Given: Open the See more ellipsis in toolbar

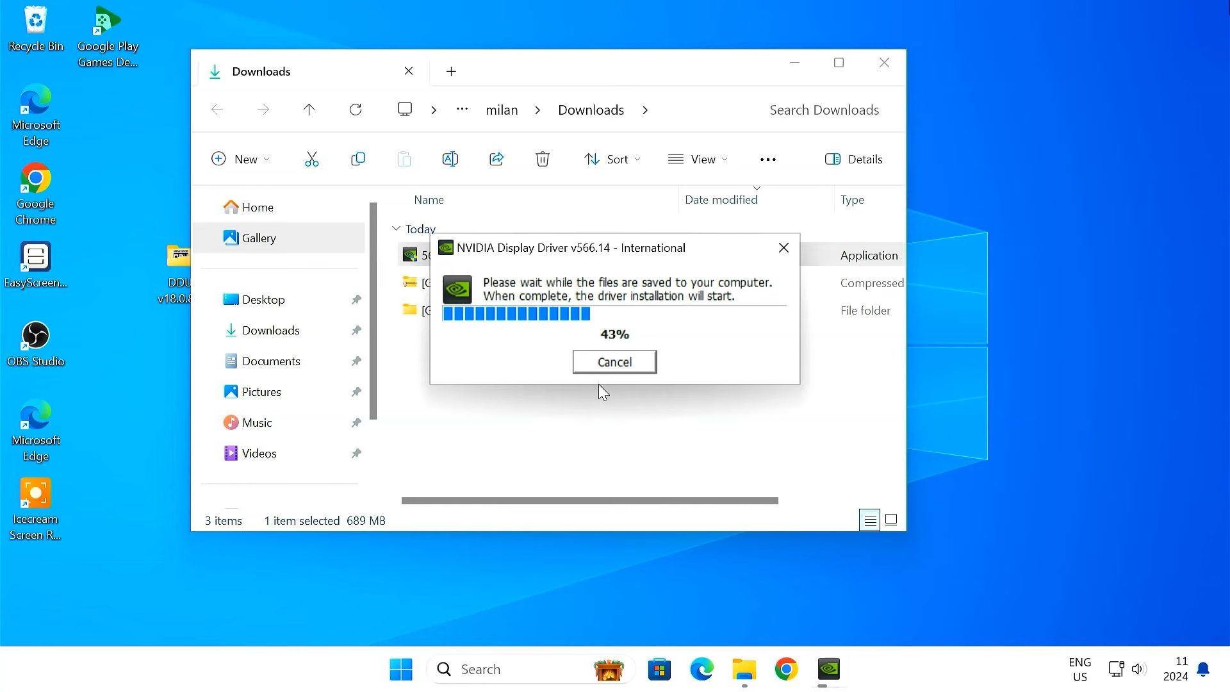Looking at the screenshot, I should point(767,160).
